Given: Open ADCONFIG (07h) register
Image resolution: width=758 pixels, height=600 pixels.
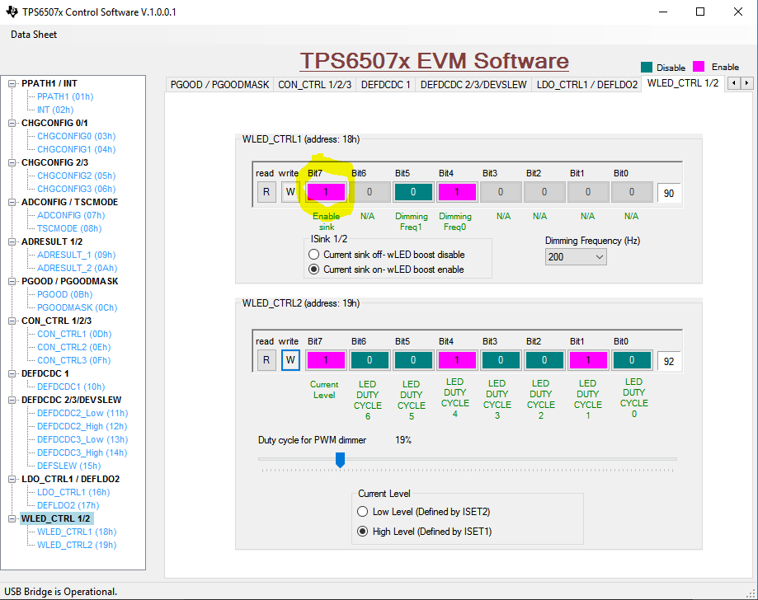Looking at the screenshot, I should pos(71,215).
